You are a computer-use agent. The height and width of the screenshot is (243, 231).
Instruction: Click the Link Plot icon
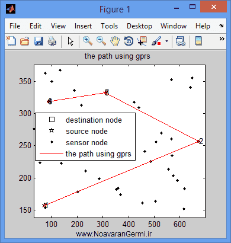[181, 41]
